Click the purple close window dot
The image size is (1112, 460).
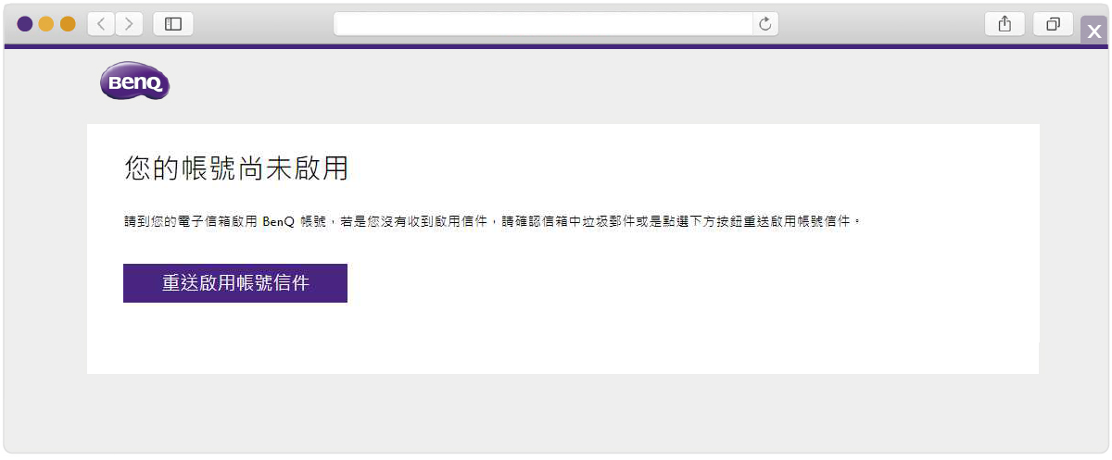click(x=25, y=24)
